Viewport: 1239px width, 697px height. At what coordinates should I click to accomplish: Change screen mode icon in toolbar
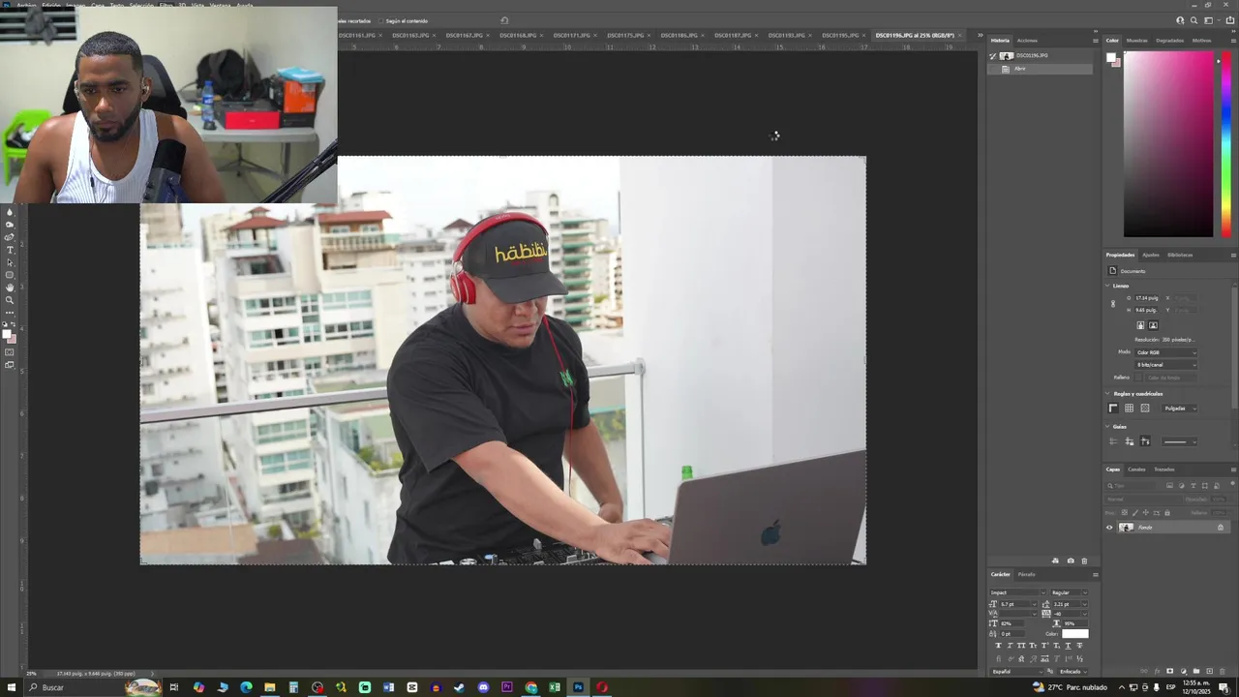10,364
